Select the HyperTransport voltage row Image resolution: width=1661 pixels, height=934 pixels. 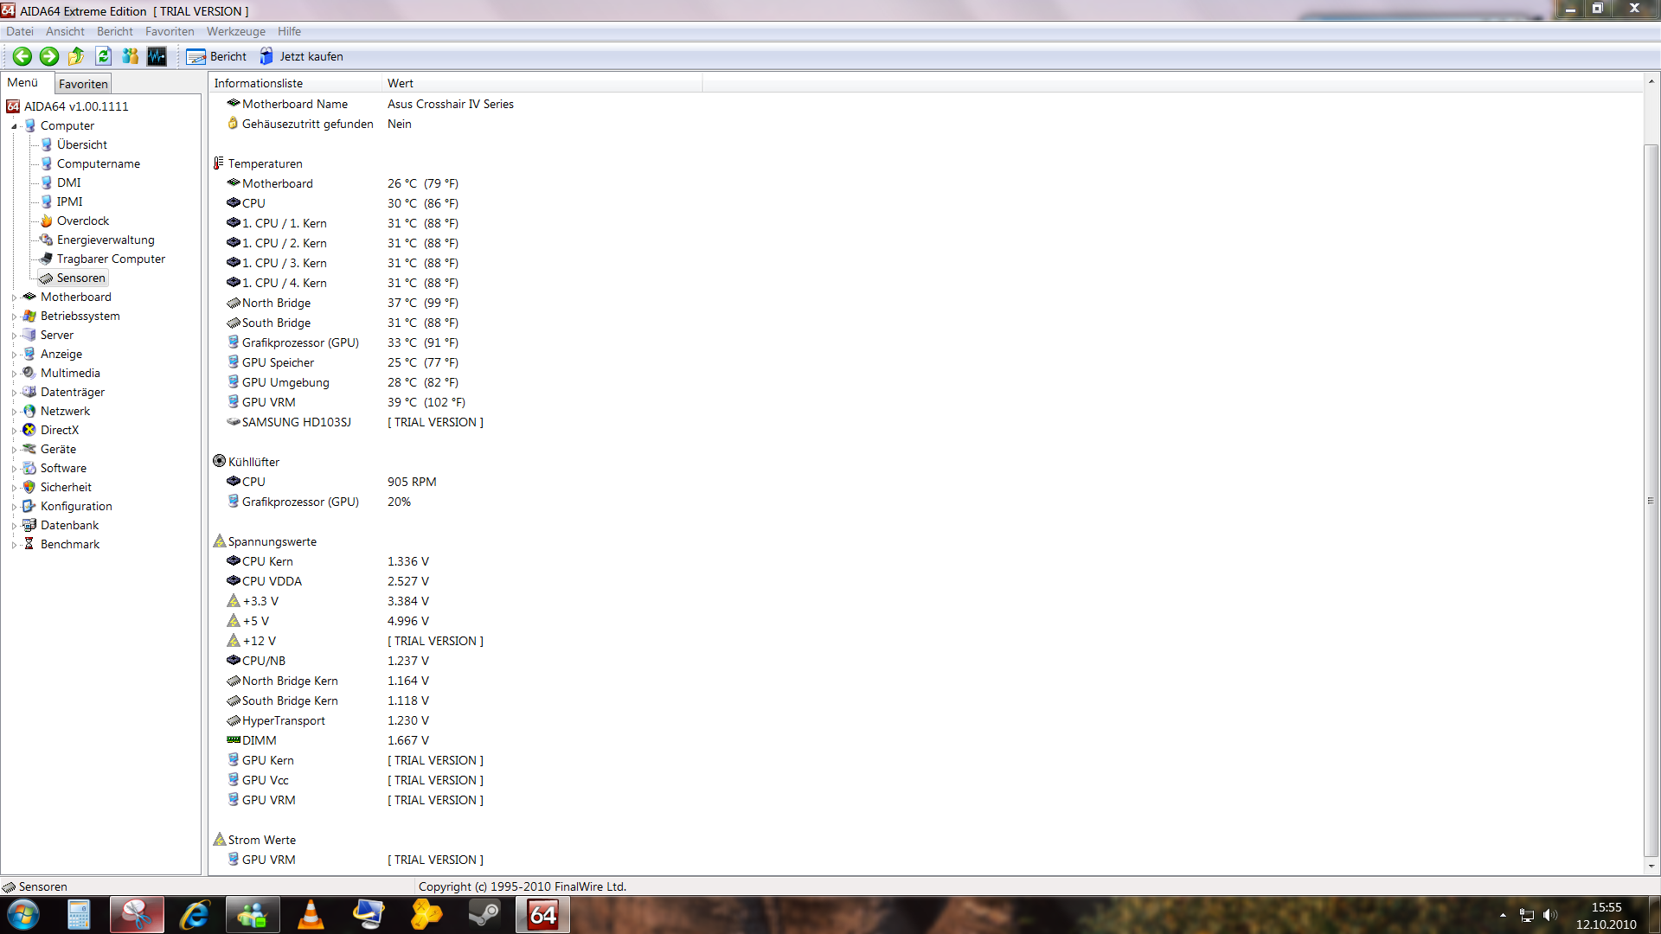pyautogui.click(x=328, y=720)
